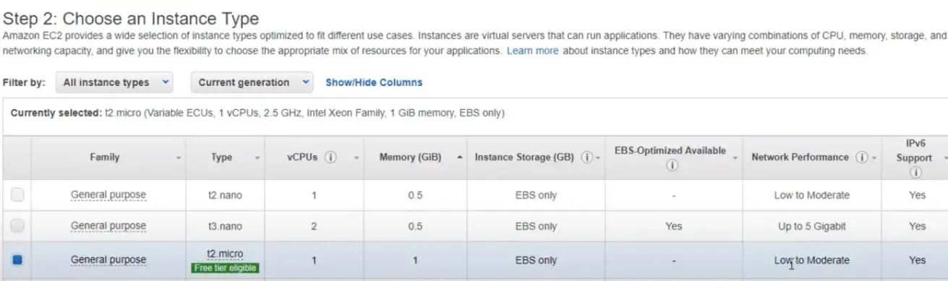Click Network Performance header label

(x=800, y=157)
